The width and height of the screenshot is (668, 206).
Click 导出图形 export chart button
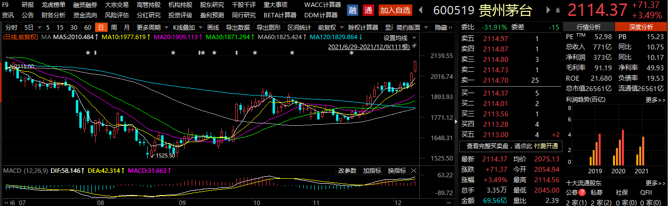[x=269, y=27]
